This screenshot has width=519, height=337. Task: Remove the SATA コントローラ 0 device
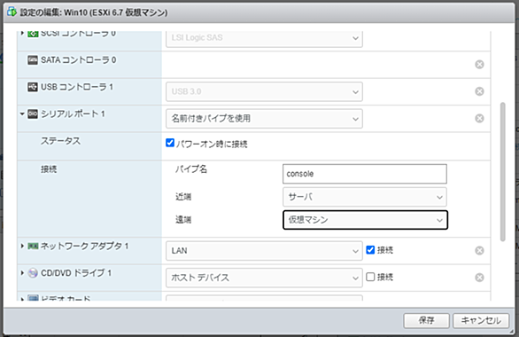[479, 64]
